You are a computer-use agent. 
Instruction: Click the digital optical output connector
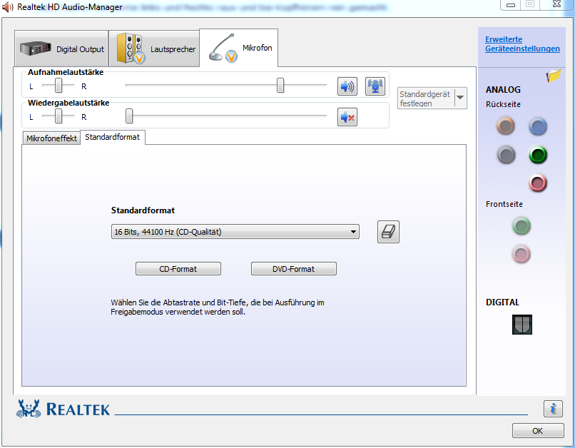(x=521, y=325)
